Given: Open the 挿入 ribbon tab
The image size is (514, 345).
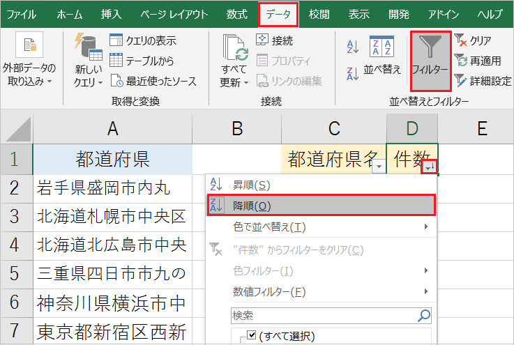Looking at the screenshot, I should coord(112,15).
